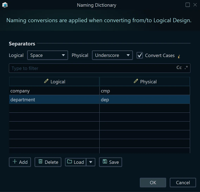The width and height of the screenshot is (200, 192).
Task: Close the Naming Dictionary dialog
Action: 195,5
